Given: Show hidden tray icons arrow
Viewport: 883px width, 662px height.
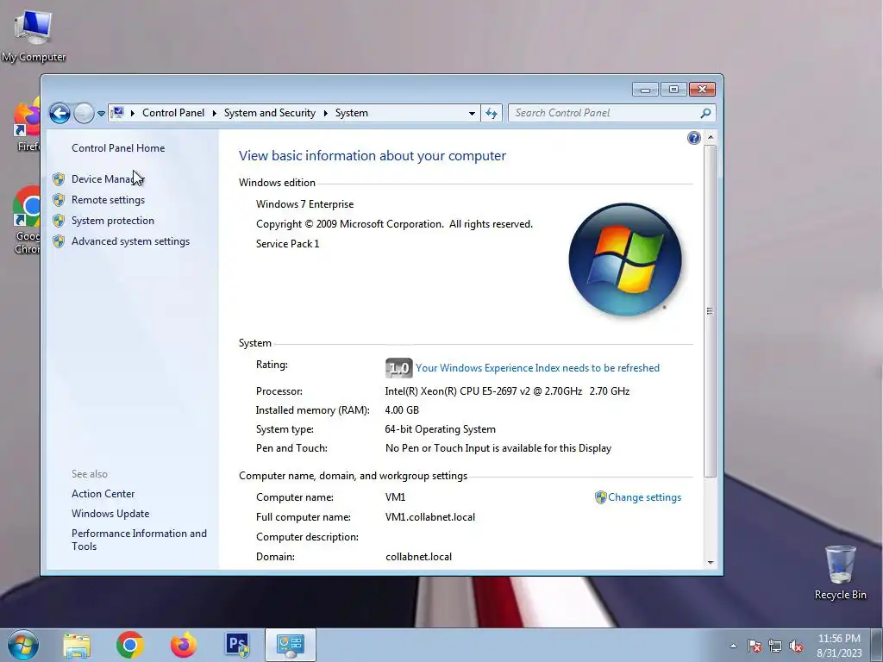Looking at the screenshot, I should click(x=733, y=646).
